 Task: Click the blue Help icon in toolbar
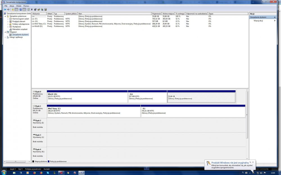click(x=21, y=10)
